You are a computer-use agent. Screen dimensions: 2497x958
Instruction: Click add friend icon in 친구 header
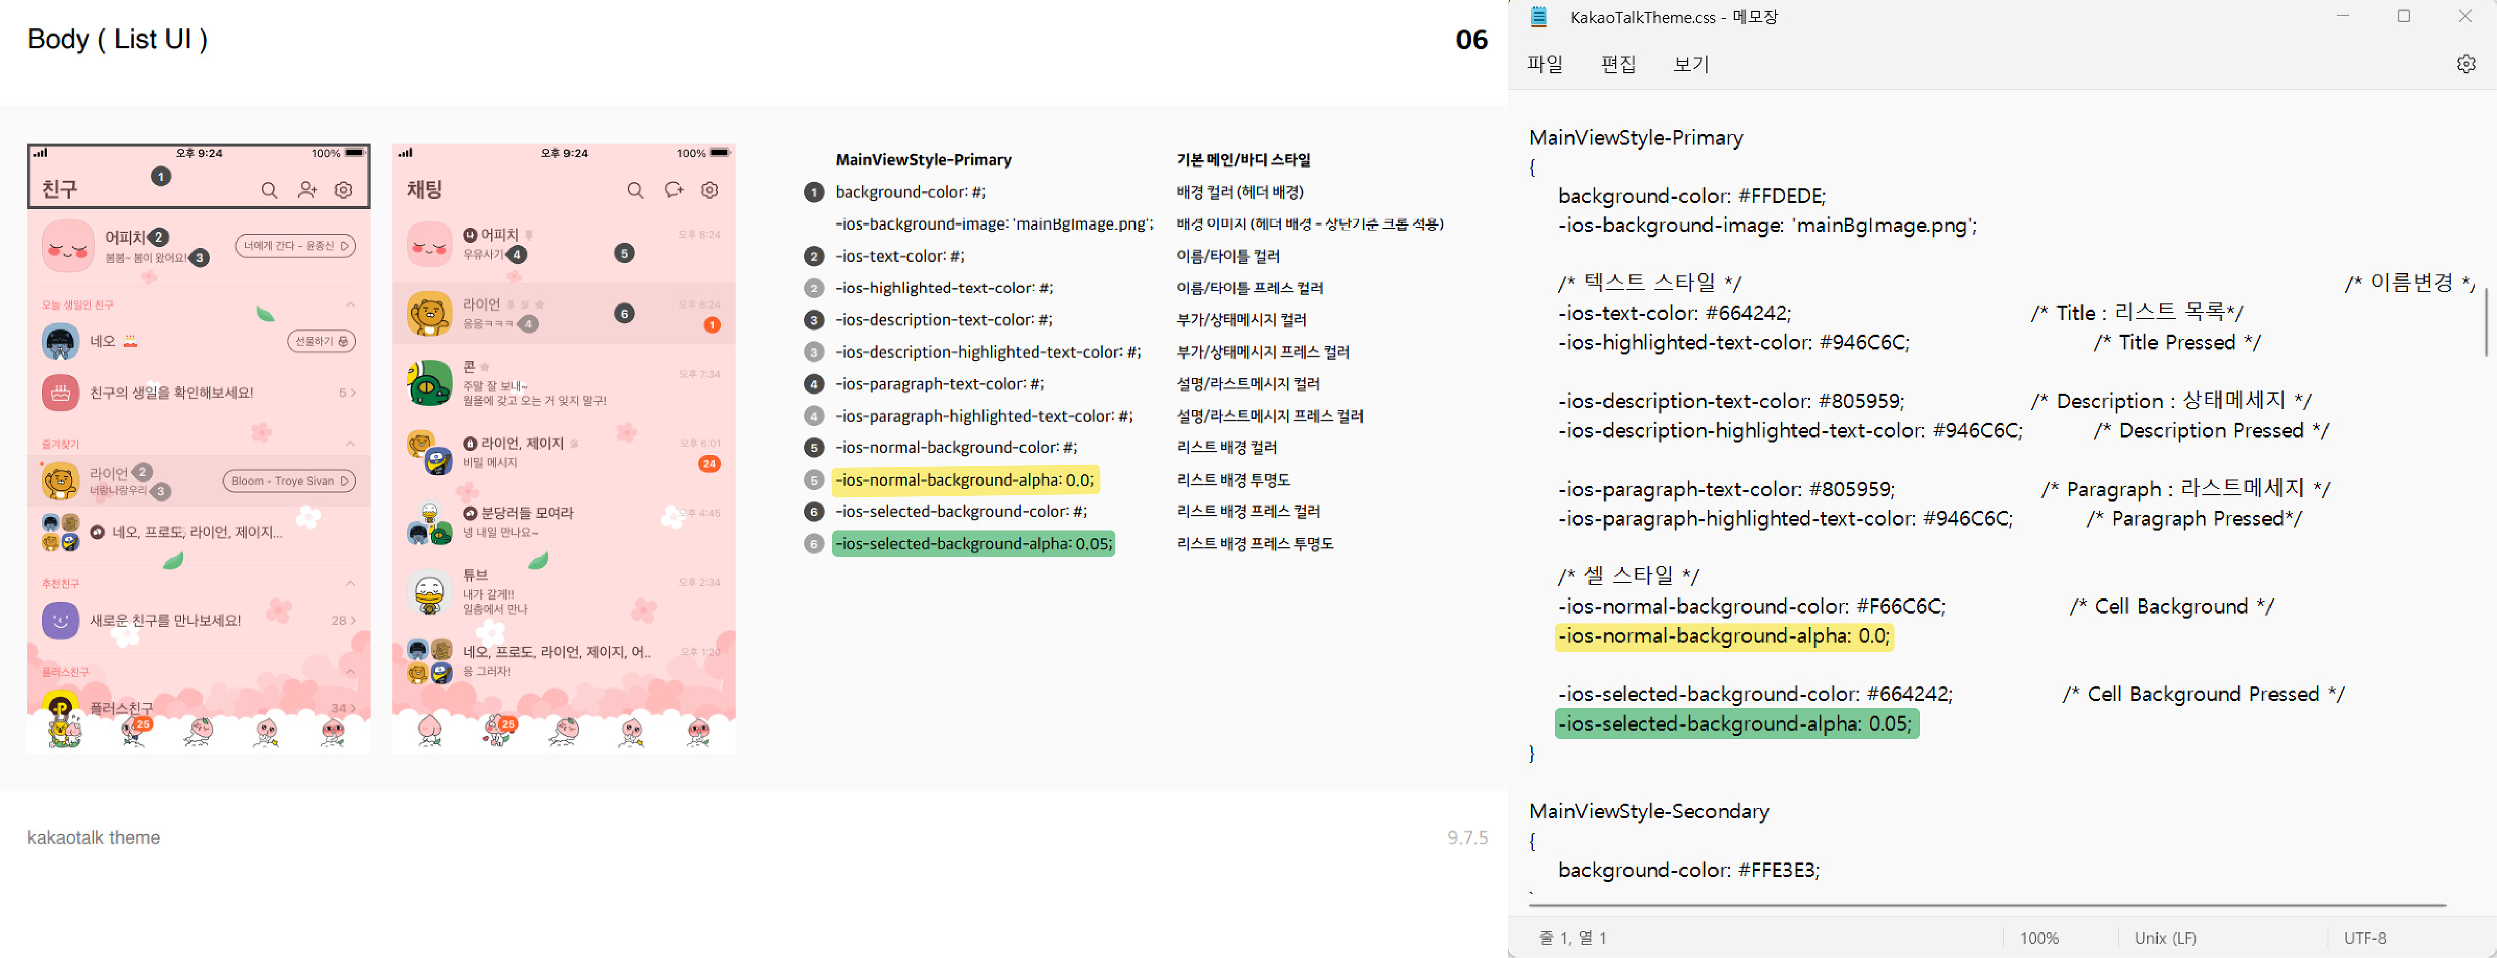[307, 191]
